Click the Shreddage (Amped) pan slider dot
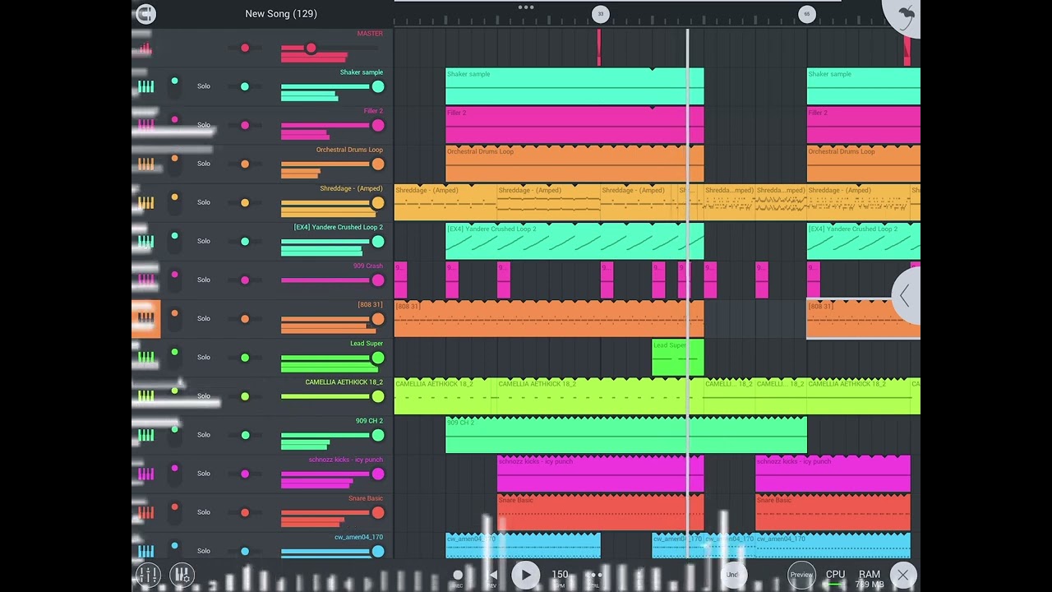 (244, 202)
